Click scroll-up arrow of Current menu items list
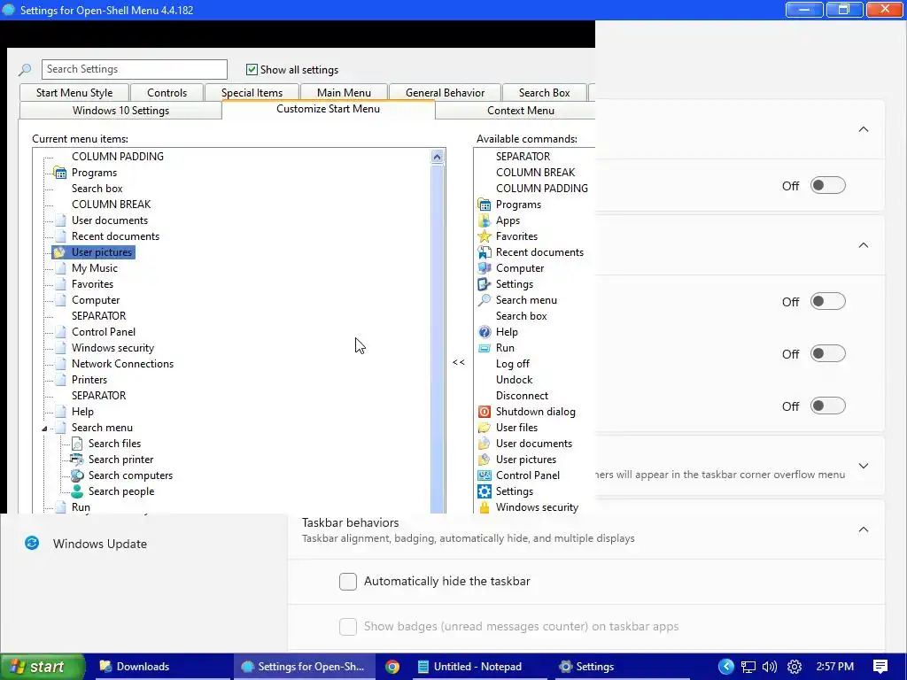The width and height of the screenshot is (907, 680). pos(438,157)
